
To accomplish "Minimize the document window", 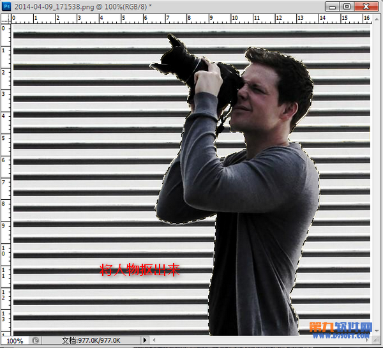I will click(332, 6).
